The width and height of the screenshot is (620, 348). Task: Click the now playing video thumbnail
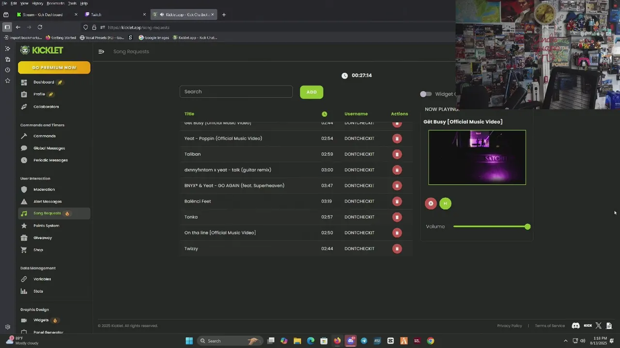(477, 158)
